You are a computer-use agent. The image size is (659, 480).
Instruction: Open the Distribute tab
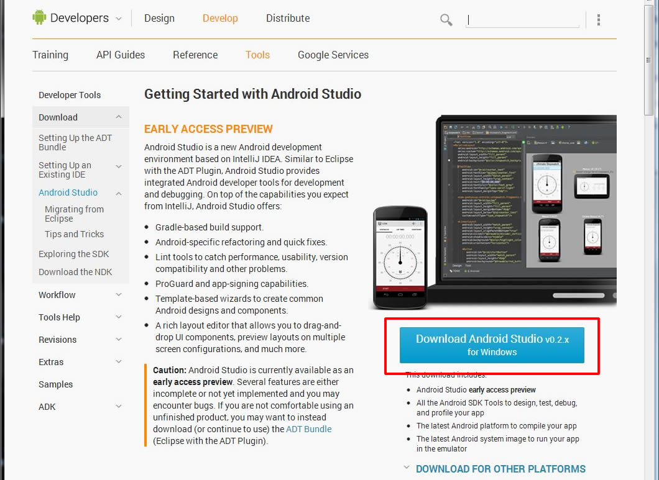tap(288, 19)
